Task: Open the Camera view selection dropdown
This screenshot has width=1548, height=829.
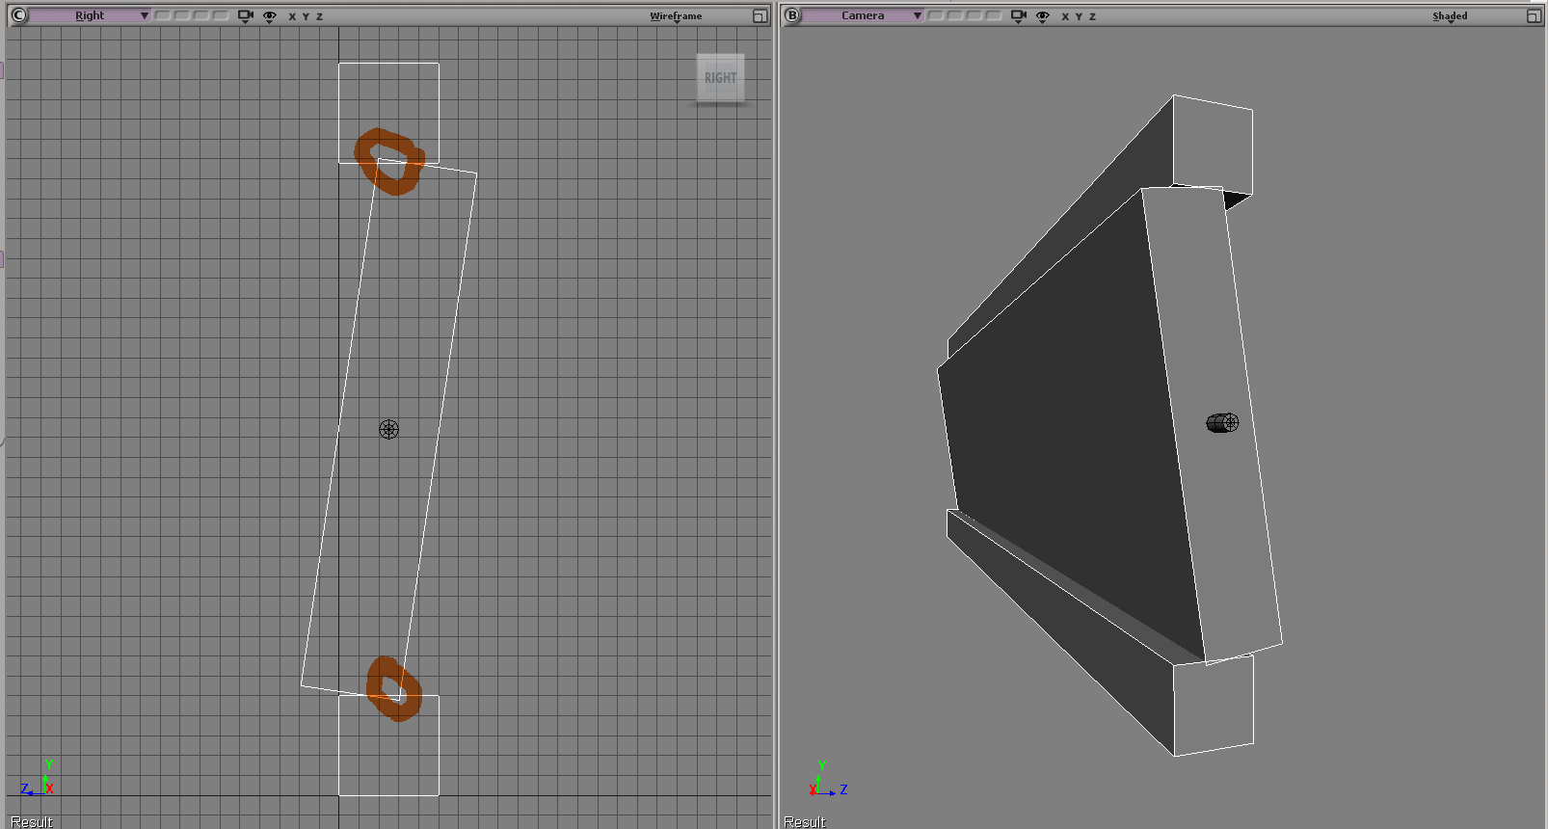Action: pyautogui.click(x=864, y=15)
